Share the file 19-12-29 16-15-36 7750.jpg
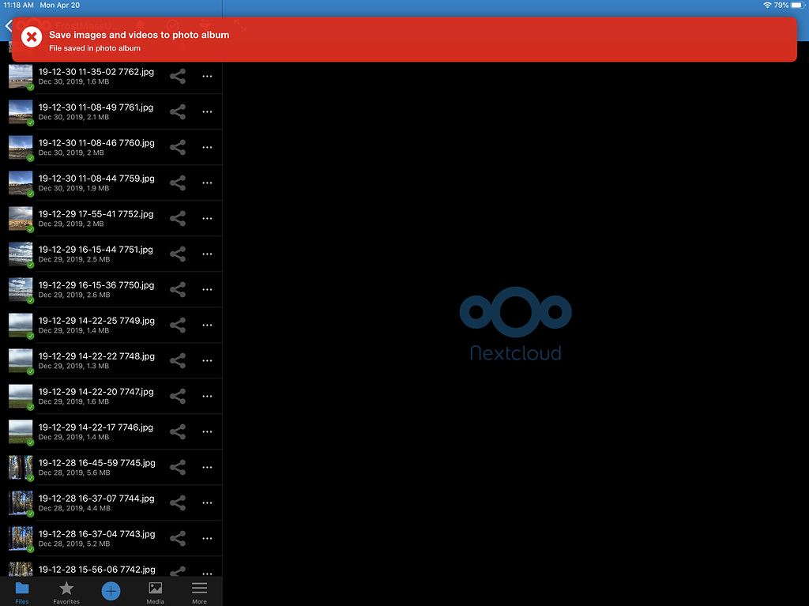 tap(177, 289)
